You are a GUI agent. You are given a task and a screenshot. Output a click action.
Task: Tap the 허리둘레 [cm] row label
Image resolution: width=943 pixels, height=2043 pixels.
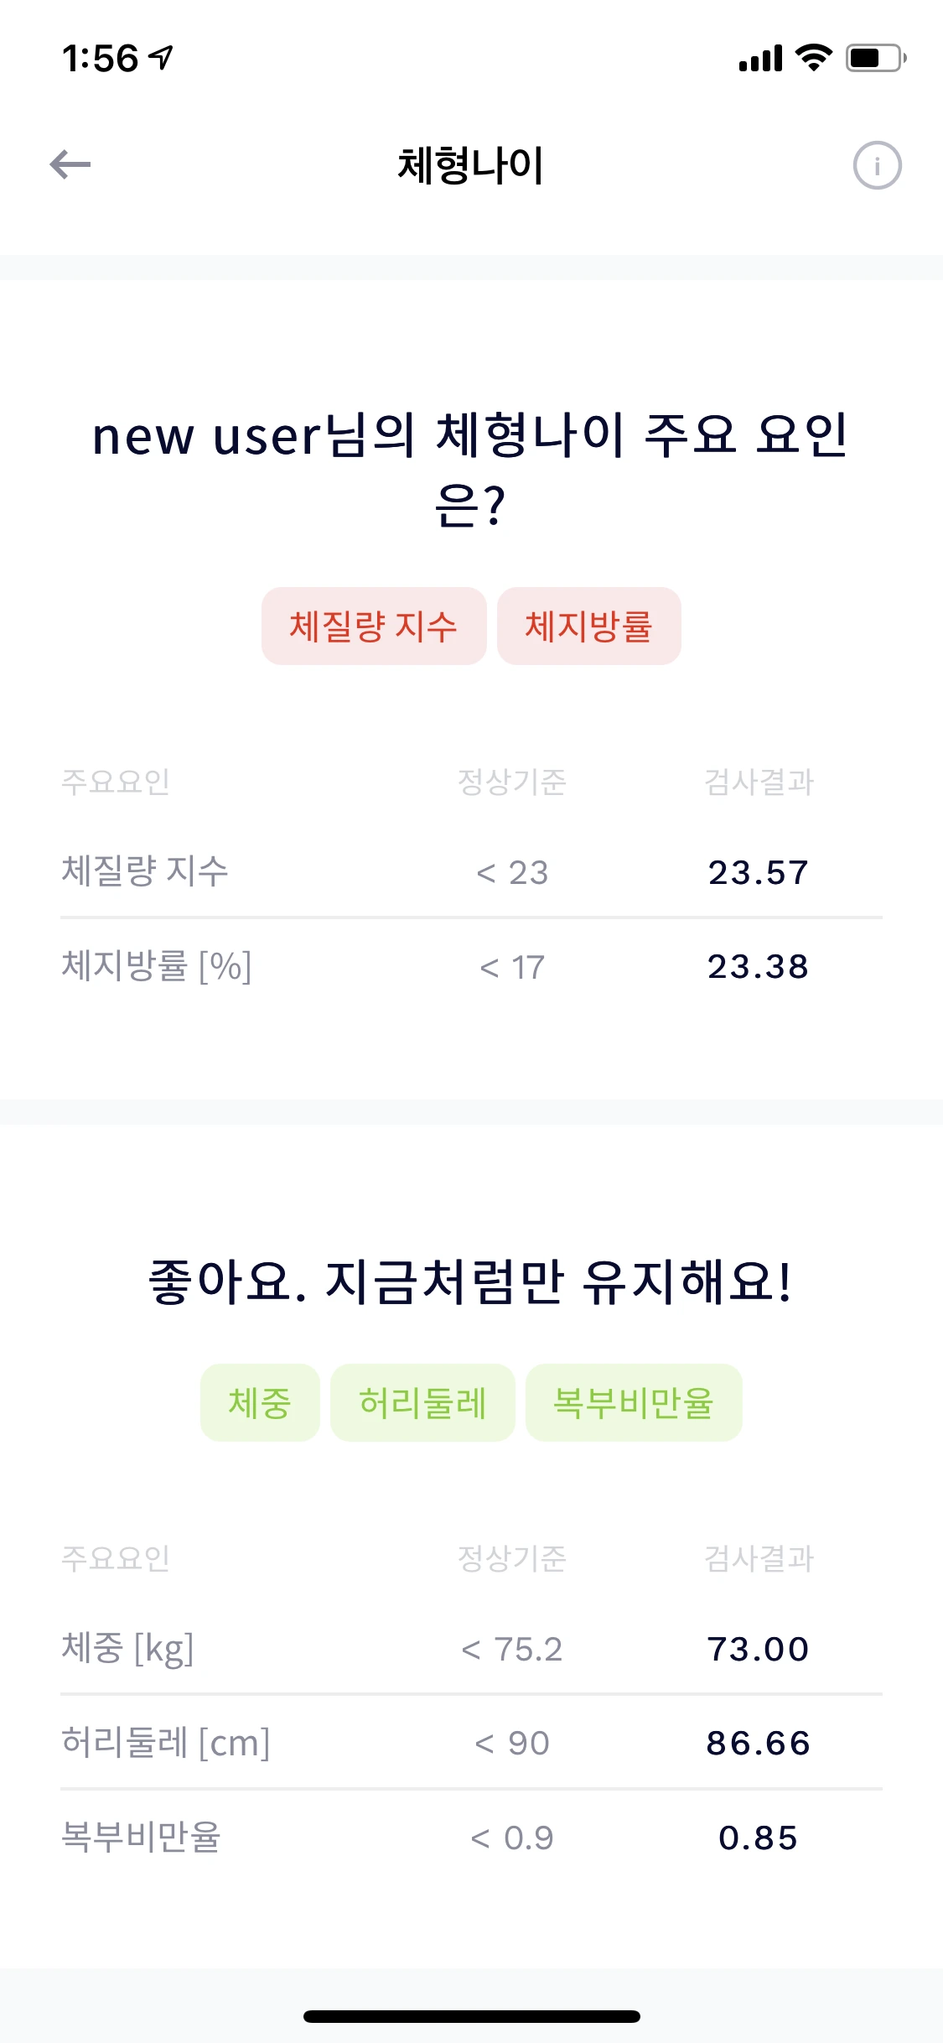166,1743
